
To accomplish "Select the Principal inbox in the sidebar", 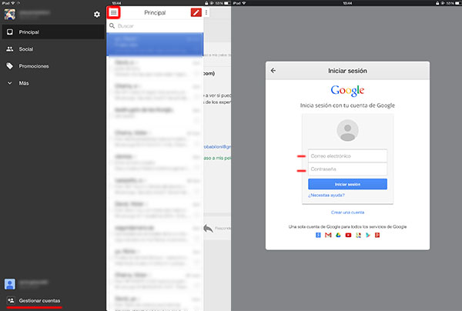I will 53,32.
